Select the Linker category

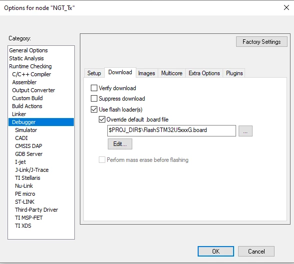[41, 114]
